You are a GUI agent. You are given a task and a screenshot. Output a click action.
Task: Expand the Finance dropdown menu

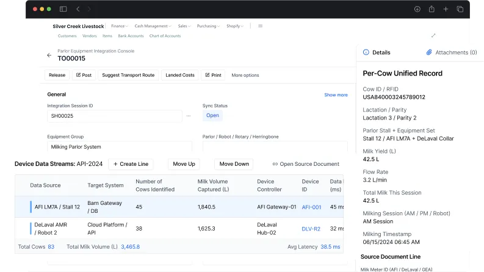pos(118,26)
